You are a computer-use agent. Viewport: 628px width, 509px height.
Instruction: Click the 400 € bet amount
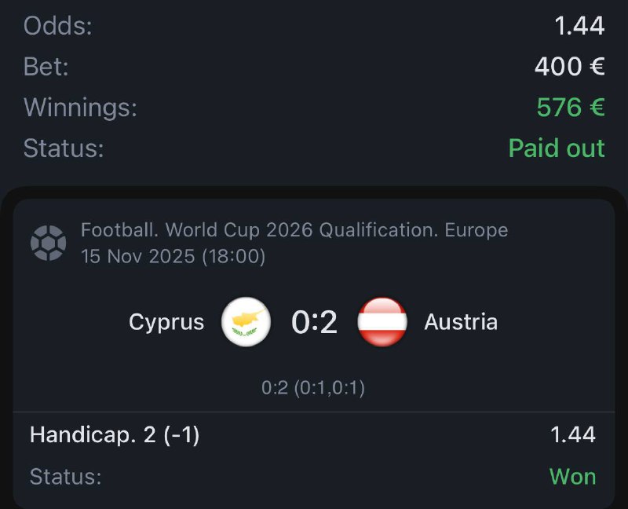pyautogui.click(x=569, y=66)
